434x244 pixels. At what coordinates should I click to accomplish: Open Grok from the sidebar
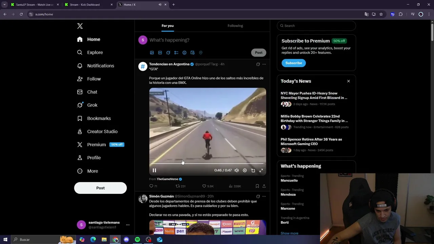pyautogui.click(x=87, y=105)
